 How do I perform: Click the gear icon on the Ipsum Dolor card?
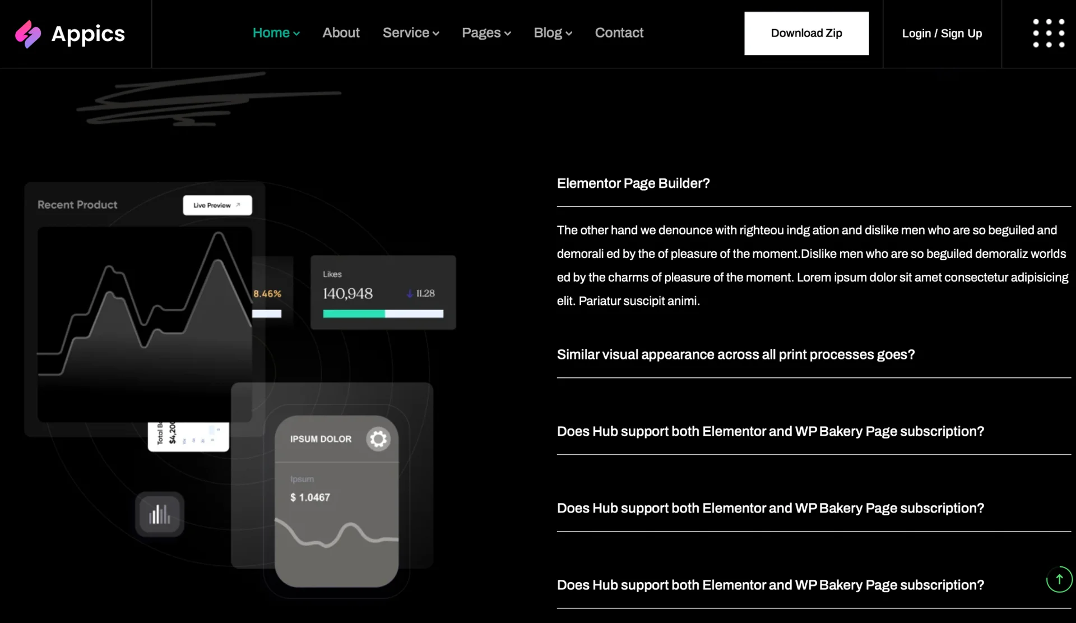click(x=378, y=439)
